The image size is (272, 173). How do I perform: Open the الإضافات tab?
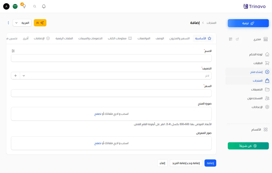tap(42, 38)
